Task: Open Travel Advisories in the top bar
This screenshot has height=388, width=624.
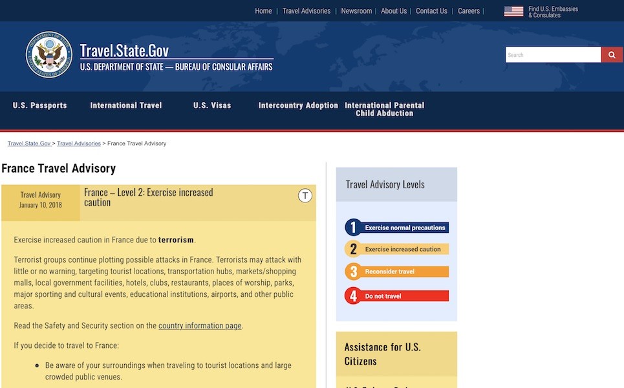Action: pyautogui.click(x=307, y=11)
